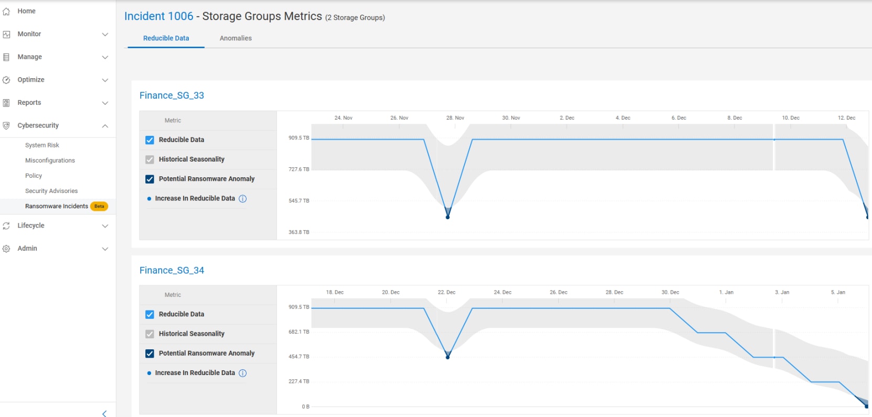Expand the Monitor menu chevron
The image size is (872, 417).
click(x=105, y=34)
